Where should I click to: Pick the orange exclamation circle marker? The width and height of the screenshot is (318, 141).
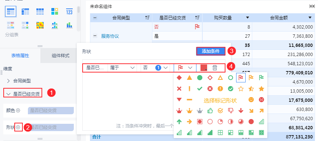click(220, 89)
